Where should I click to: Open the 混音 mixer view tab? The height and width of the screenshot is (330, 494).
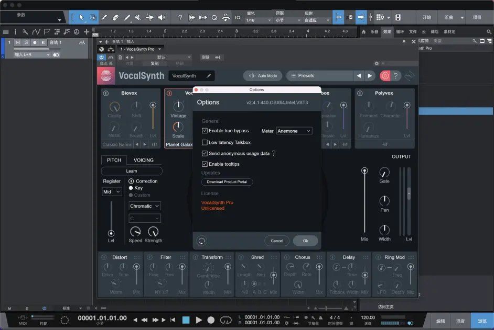[x=460, y=321]
